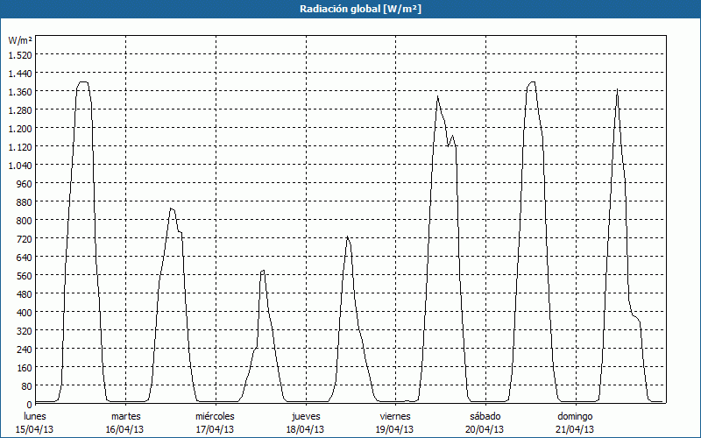Click the "domingo" day label

coord(575,416)
